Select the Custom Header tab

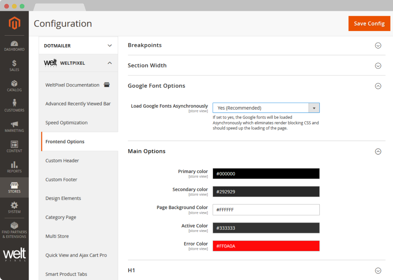click(62, 160)
